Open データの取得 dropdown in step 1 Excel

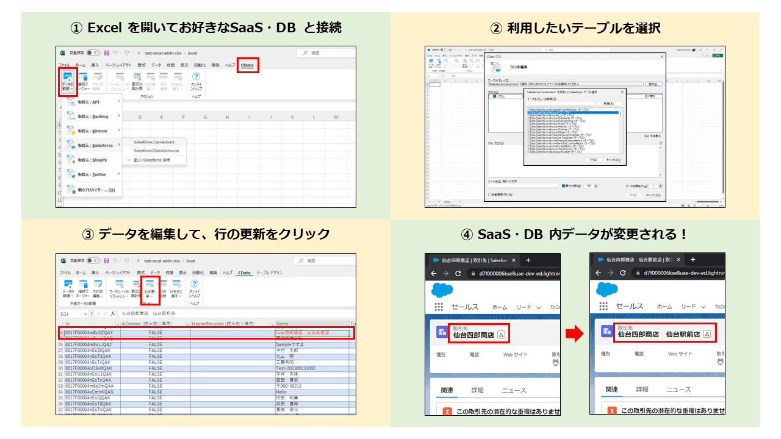pos(68,82)
